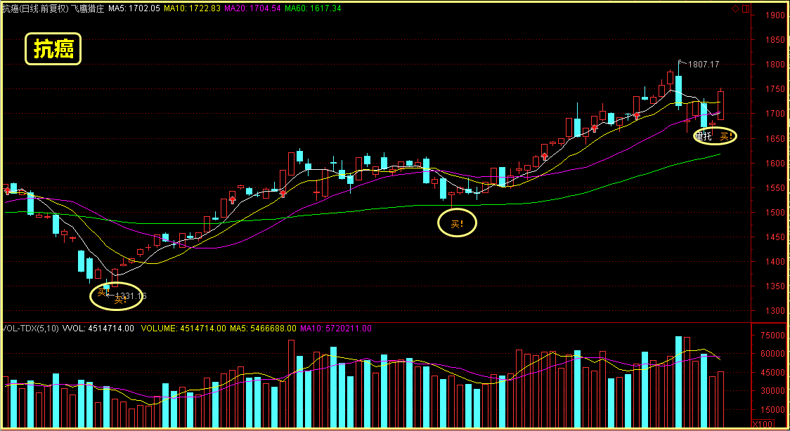
Task: Select the last red candlestick on the chart
Action: pos(721,105)
